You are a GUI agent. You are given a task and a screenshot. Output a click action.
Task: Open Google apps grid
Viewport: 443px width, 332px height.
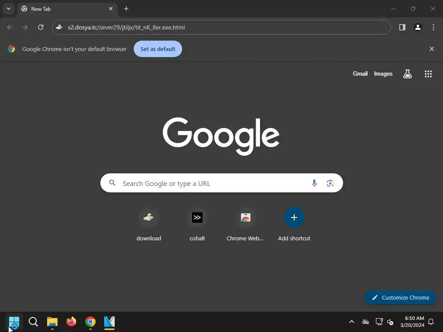[x=428, y=74]
